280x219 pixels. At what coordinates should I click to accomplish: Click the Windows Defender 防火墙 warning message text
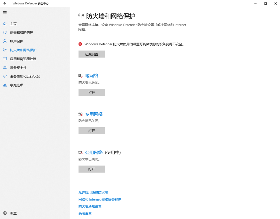pyautogui.click(x=134, y=44)
